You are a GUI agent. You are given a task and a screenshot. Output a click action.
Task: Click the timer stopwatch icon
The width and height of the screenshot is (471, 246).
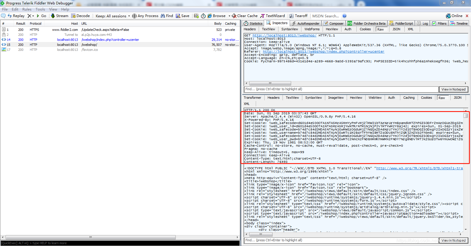click(x=203, y=16)
